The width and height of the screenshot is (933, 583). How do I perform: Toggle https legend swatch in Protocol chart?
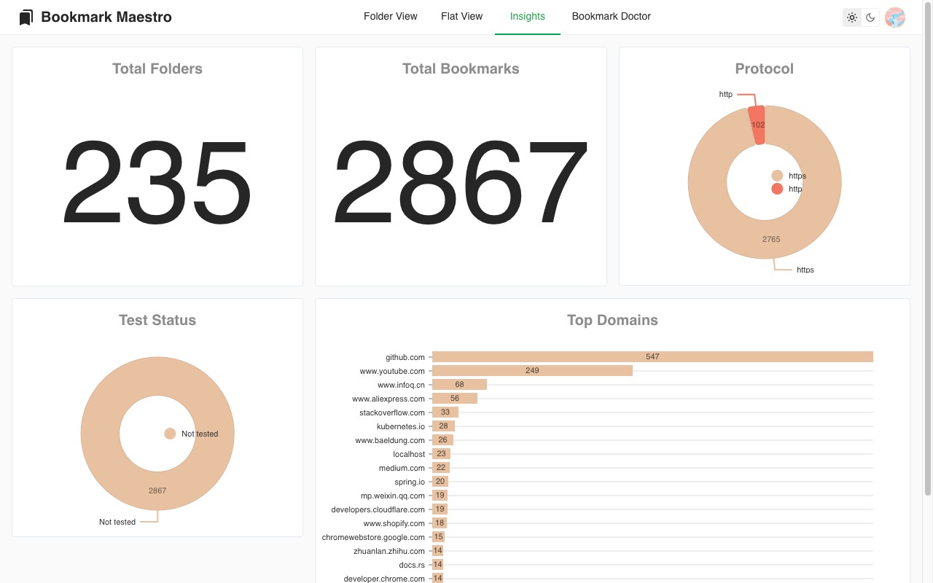point(777,176)
